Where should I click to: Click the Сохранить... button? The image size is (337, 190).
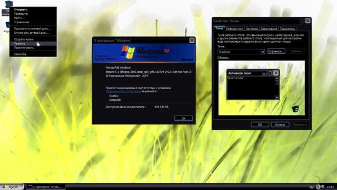tap(276, 51)
